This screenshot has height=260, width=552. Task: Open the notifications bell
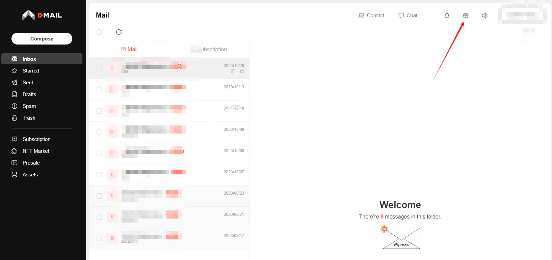(x=447, y=16)
